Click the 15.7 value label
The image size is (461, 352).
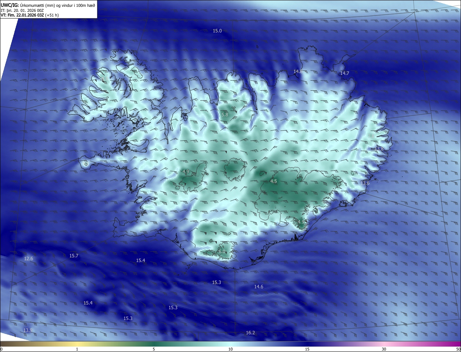tap(74, 256)
